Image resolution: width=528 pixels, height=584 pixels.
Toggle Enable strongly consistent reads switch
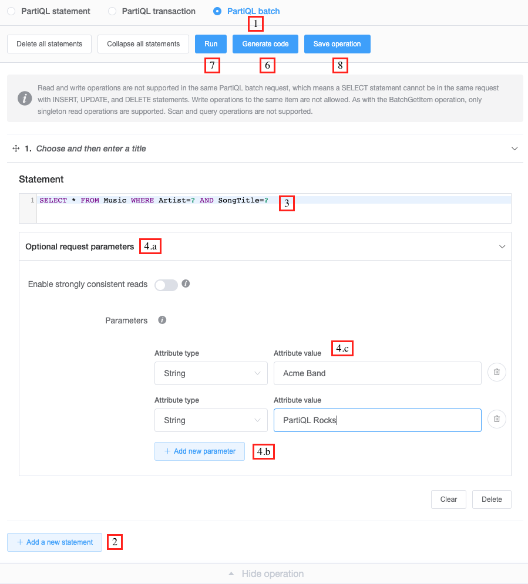[x=166, y=285]
